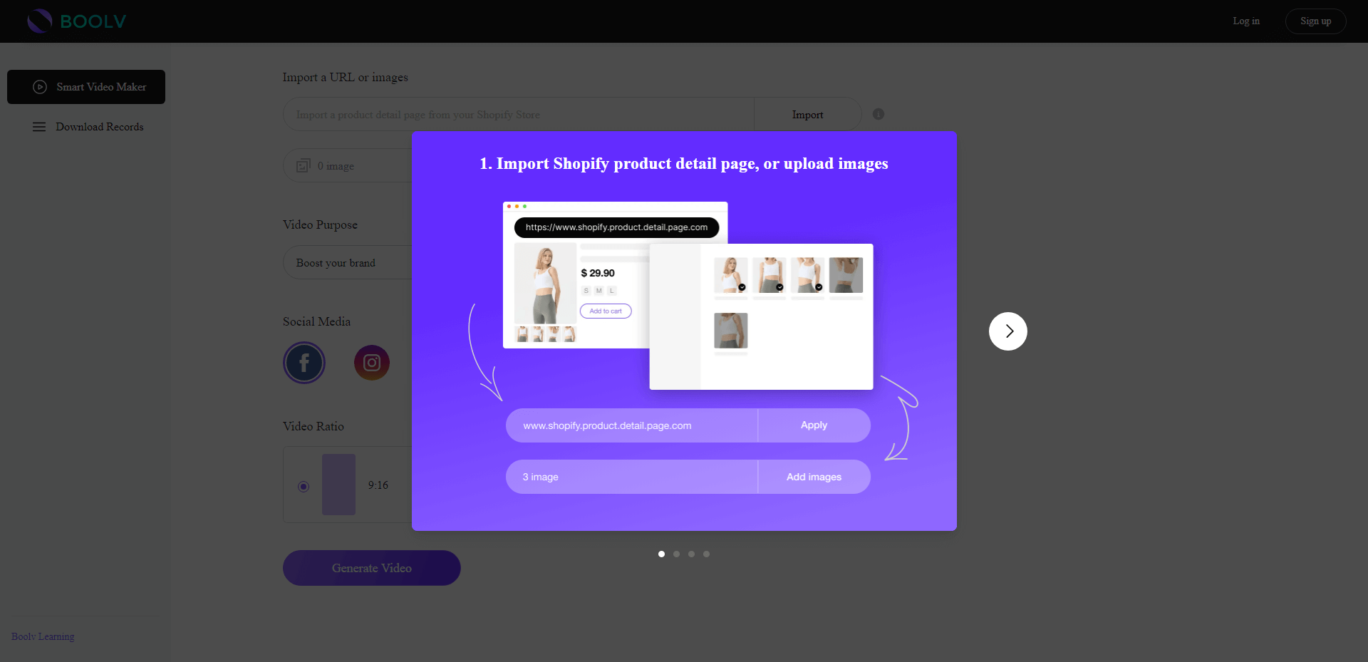Click the Import button
This screenshot has width=1368, height=662.
pyautogui.click(x=807, y=115)
